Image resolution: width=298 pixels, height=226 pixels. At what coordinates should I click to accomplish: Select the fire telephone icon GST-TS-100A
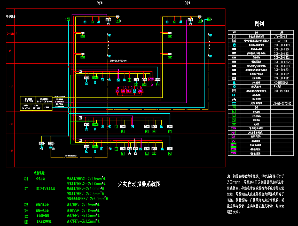tap(234, 91)
